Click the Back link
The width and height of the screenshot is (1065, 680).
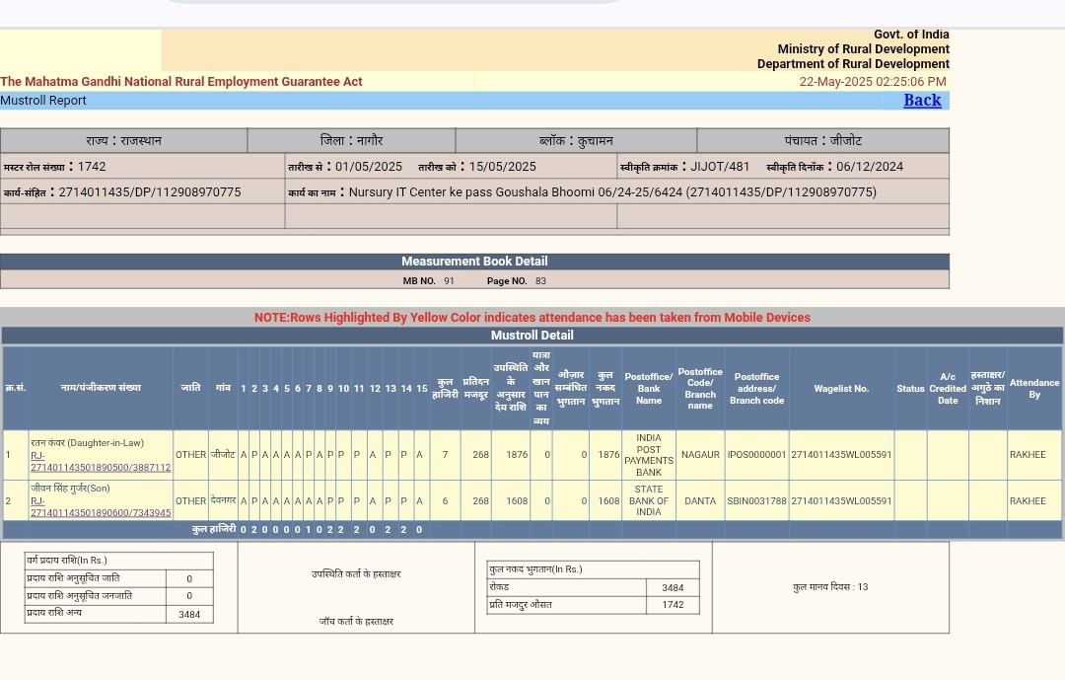[922, 100]
